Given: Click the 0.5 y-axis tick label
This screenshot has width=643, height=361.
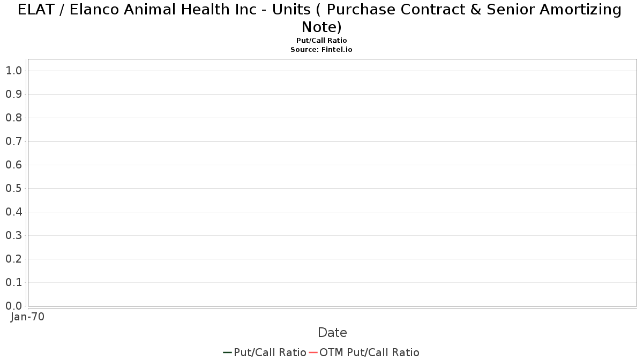Looking at the screenshot, I should (x=13, y=188).
